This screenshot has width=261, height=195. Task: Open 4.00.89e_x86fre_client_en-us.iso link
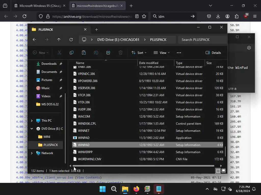pyautogui.click(x=44, y=177)
